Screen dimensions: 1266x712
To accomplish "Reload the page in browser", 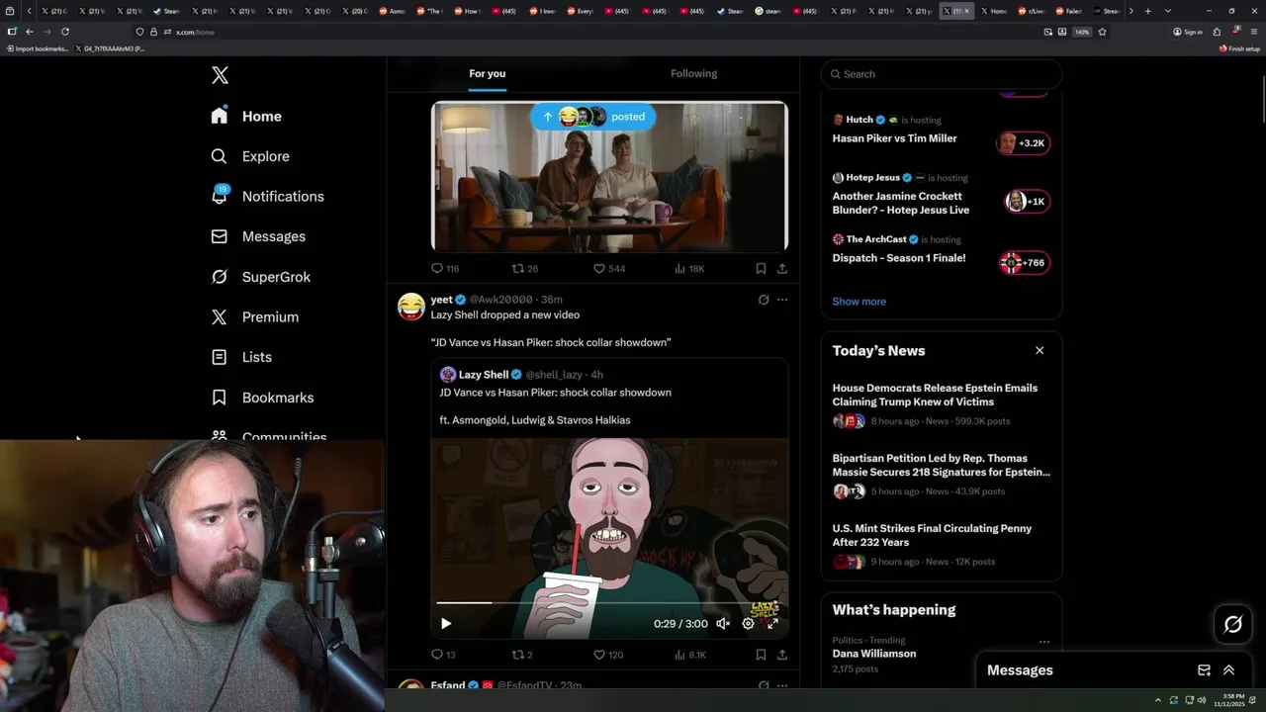I will tap(65, 32).
